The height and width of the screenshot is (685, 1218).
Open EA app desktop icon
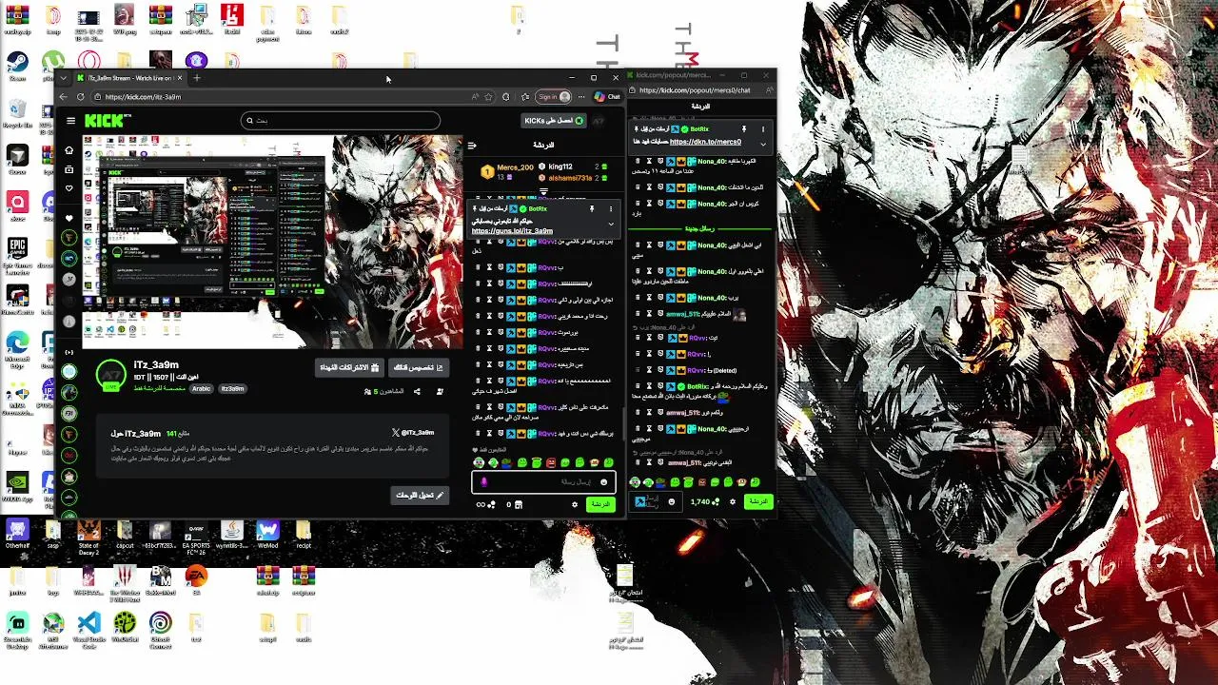196,579
